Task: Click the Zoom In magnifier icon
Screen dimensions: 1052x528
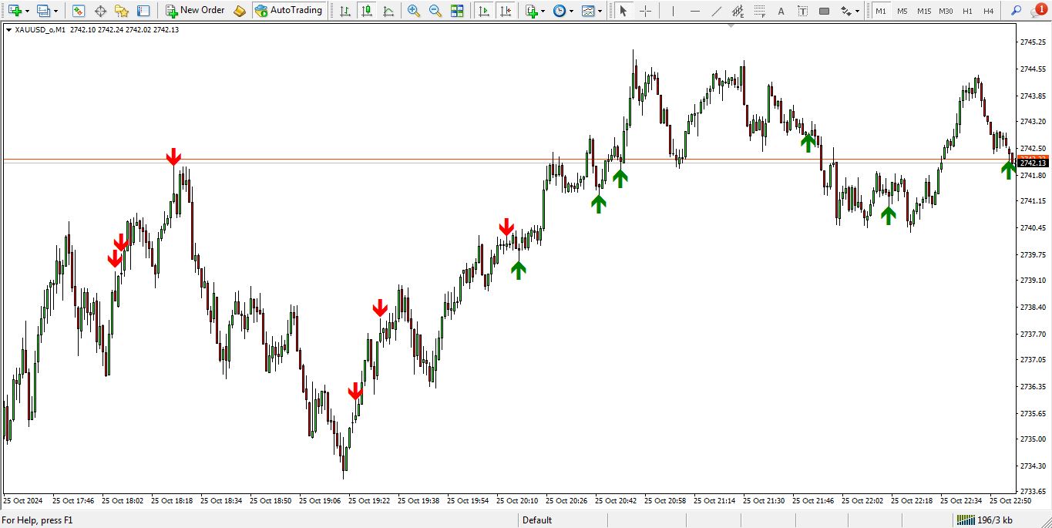Action: point(414,11)
